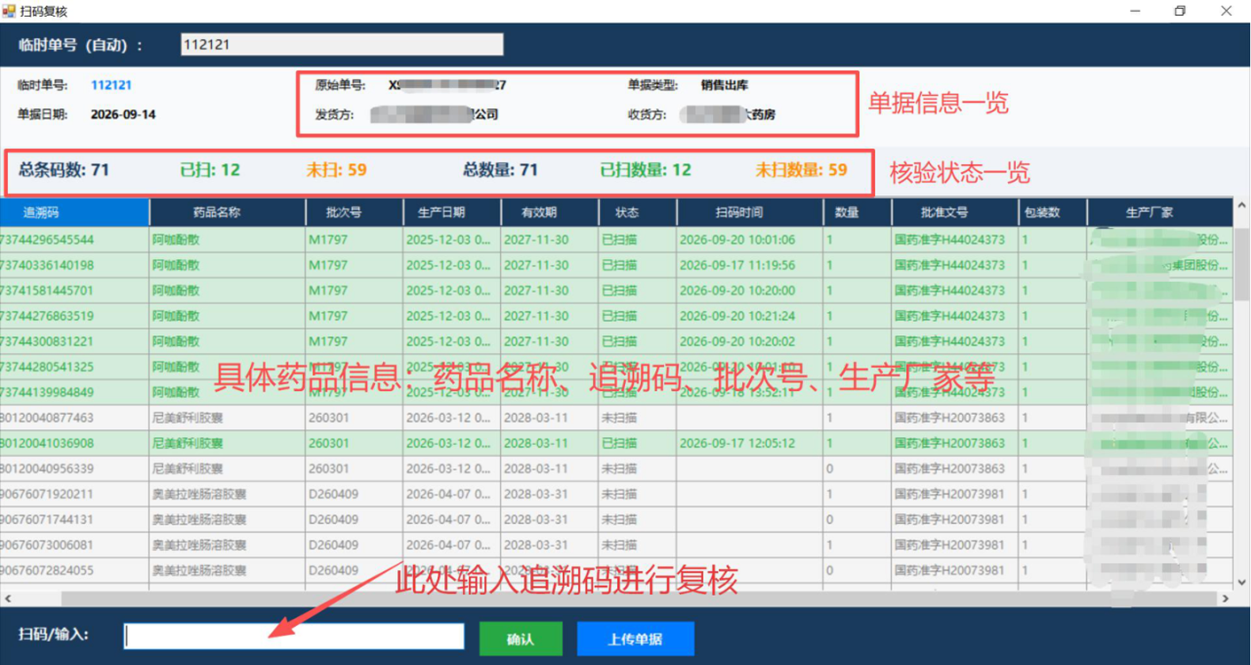Click the vertical scrollbar down arrow
Viewport: 1251px width, 665px height.
coord(1242,582)
